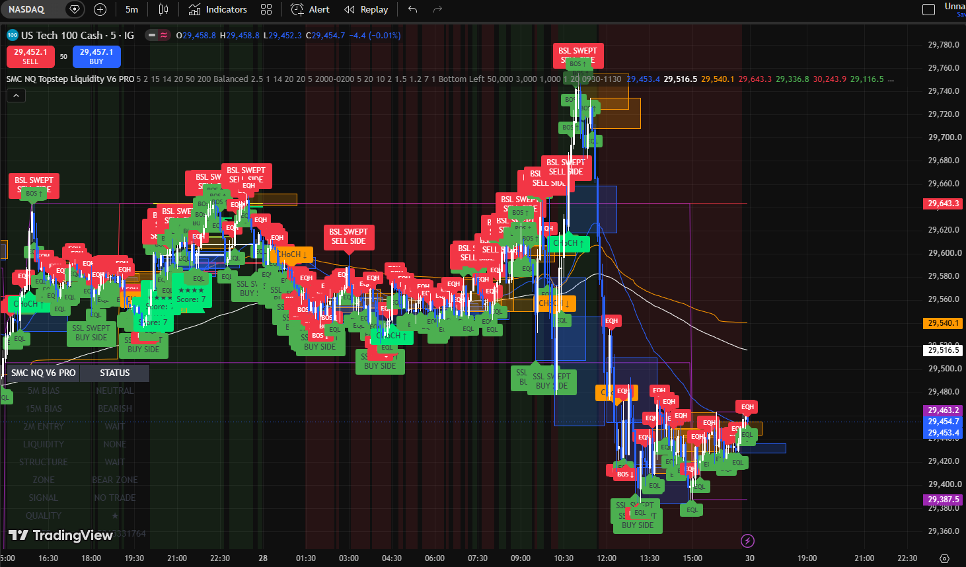Image resolution: width=966 pixels, height=567 pixels.
Task: Click the alarm clock icon left of Alert
Action: pyautogui.click(x=297, y=9)
